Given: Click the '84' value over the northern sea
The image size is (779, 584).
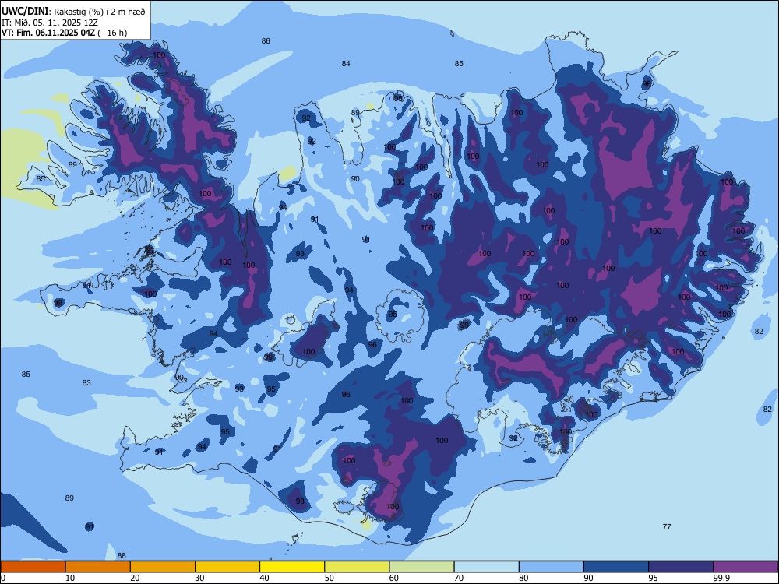Looking at the screenshot, I should pos(346,64).
